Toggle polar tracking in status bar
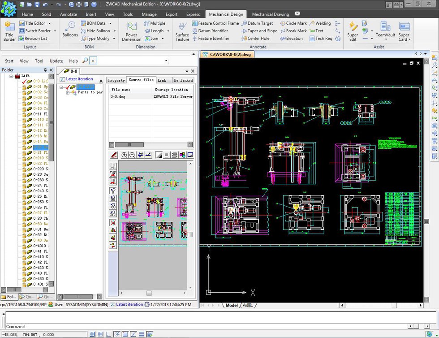Screen dimensions: 439x338 116,334
